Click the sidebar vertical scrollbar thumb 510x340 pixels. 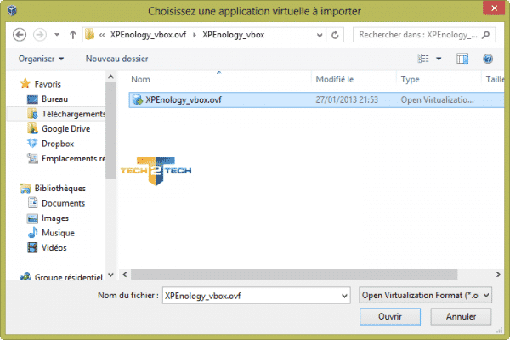(110, 130)
